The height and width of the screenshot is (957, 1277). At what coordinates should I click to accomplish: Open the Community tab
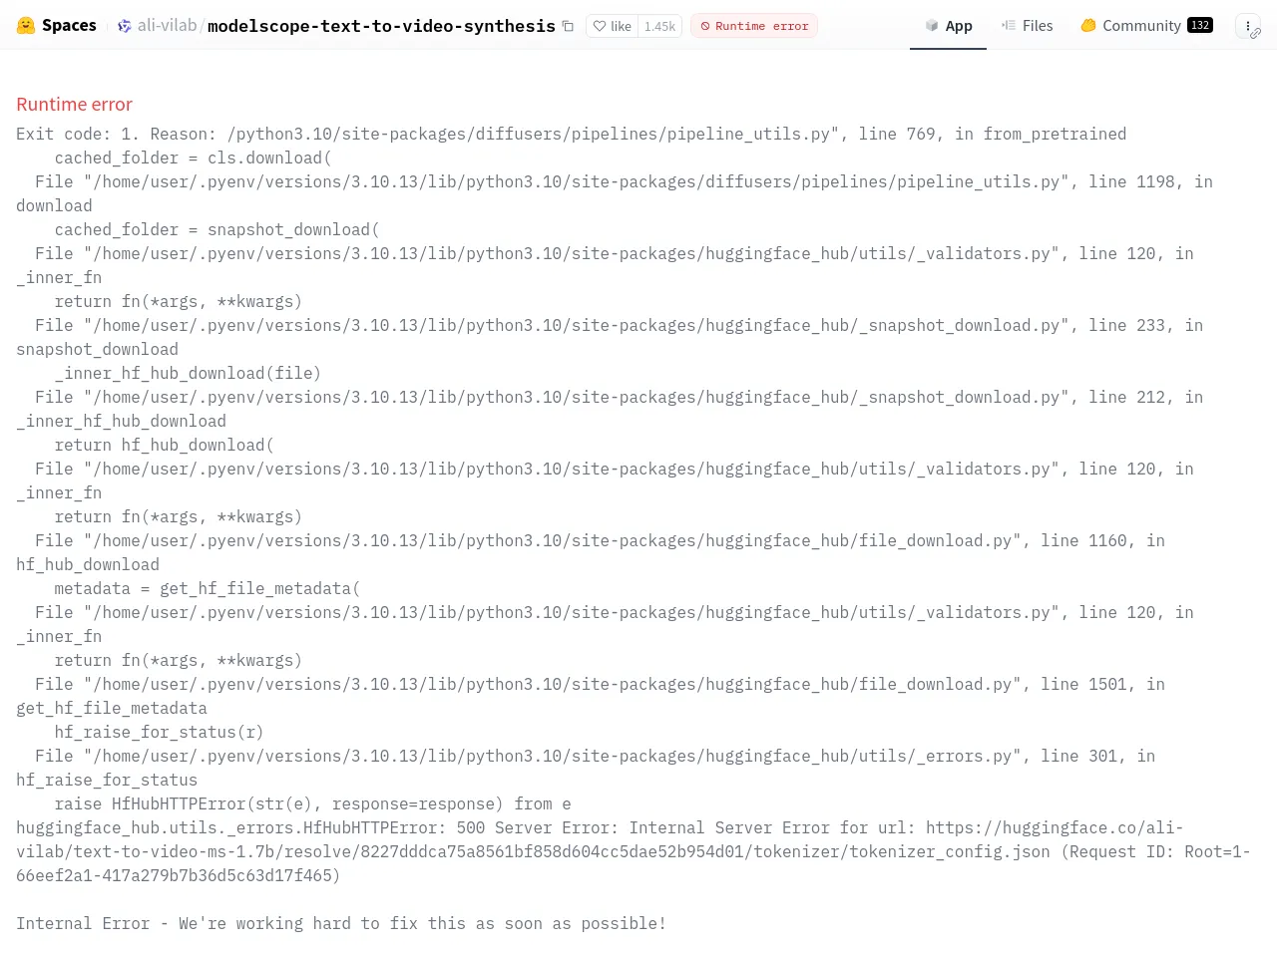pyautogui.click(x=1141, y=26)
